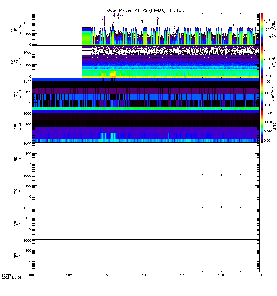Viewport: 277px width, 296px height.
Task: Click the 2000 time label on the x-axis
Action: coord(259,275)
